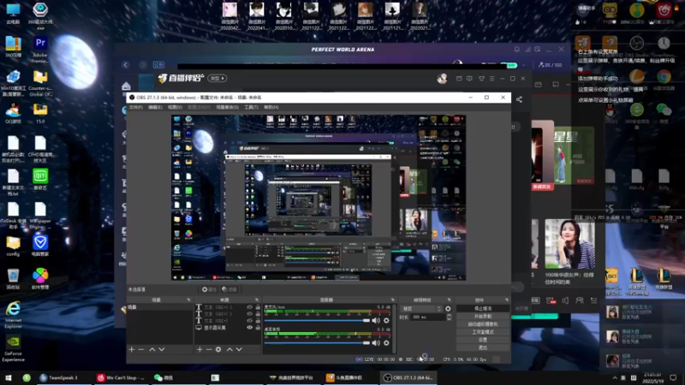This screenshot has height=385, width=685.
Task: Click the share icon beside the OBS window
Action: point(519,99)
